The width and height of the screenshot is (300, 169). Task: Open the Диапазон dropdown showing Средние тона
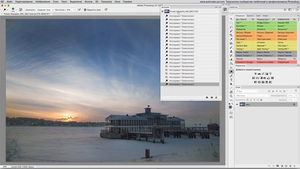point(45,10)
